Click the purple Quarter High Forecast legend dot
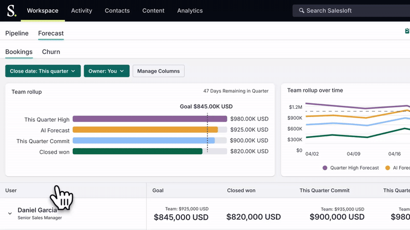 pyautogui.click(x=325, y=168)
